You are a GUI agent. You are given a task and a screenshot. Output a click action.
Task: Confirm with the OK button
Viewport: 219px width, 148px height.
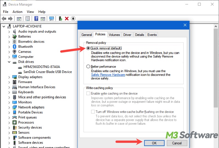[154, 143]
